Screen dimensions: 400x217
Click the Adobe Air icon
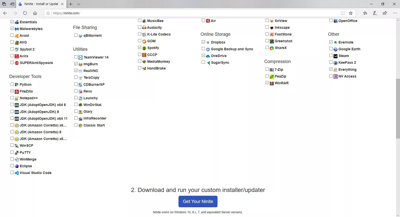point(208,21)
